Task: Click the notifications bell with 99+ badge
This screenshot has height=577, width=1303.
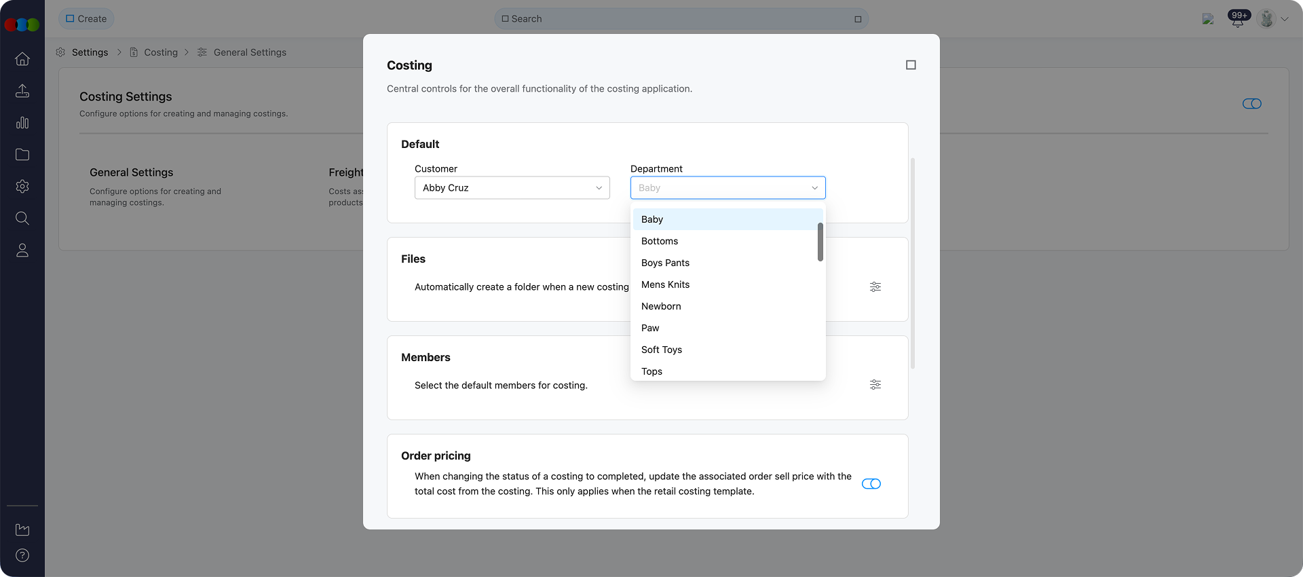Action: pos(1238,20)
